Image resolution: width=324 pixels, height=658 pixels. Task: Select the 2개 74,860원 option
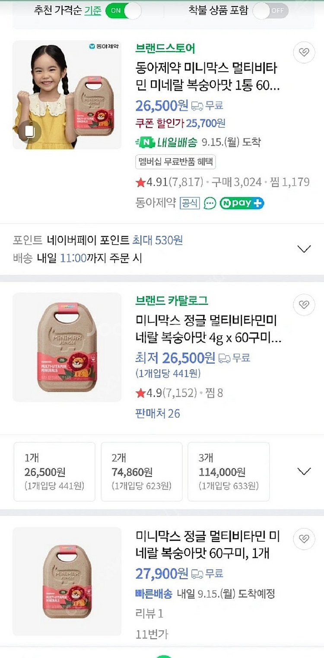[x=142, y=472]
